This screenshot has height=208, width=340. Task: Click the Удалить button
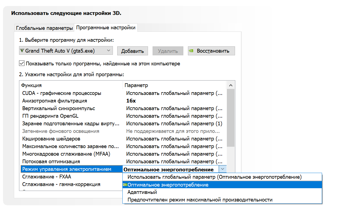pyautogui.click(x=168, y=51)
